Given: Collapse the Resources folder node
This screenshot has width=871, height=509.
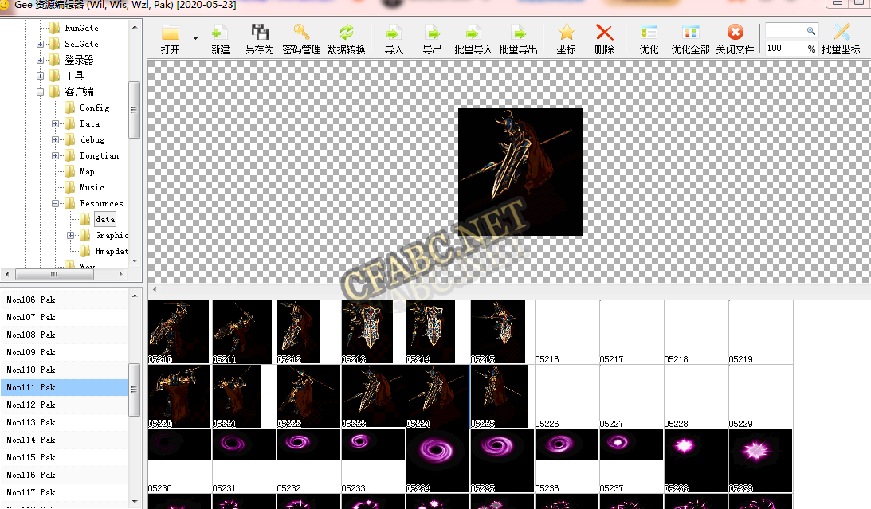Looking at the screenshot, I should point(55,204).
